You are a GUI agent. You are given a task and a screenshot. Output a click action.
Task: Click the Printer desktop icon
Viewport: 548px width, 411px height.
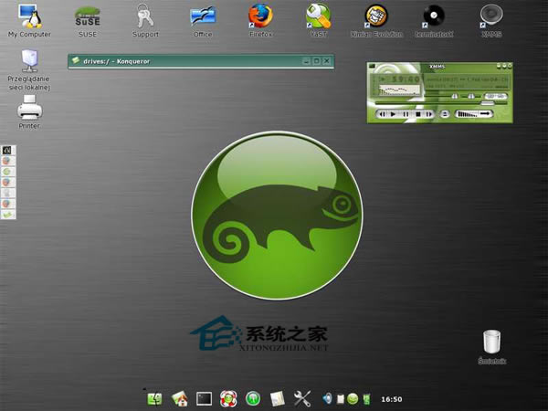pos(29,111)
